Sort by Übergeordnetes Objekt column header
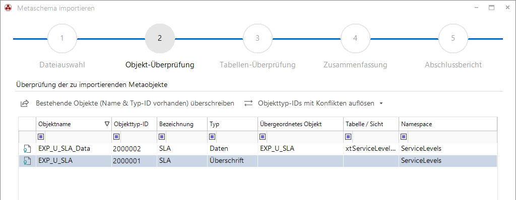 [300, 124]
